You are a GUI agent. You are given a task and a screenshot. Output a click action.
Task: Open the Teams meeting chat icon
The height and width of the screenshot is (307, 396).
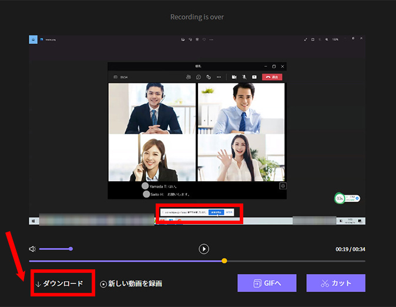point(199,77)
